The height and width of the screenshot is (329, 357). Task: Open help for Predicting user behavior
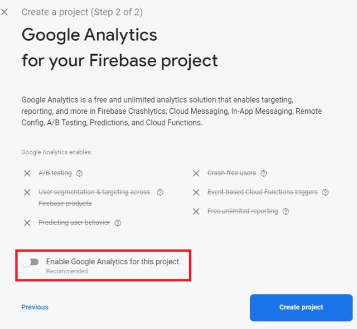(x=118, y=222)
